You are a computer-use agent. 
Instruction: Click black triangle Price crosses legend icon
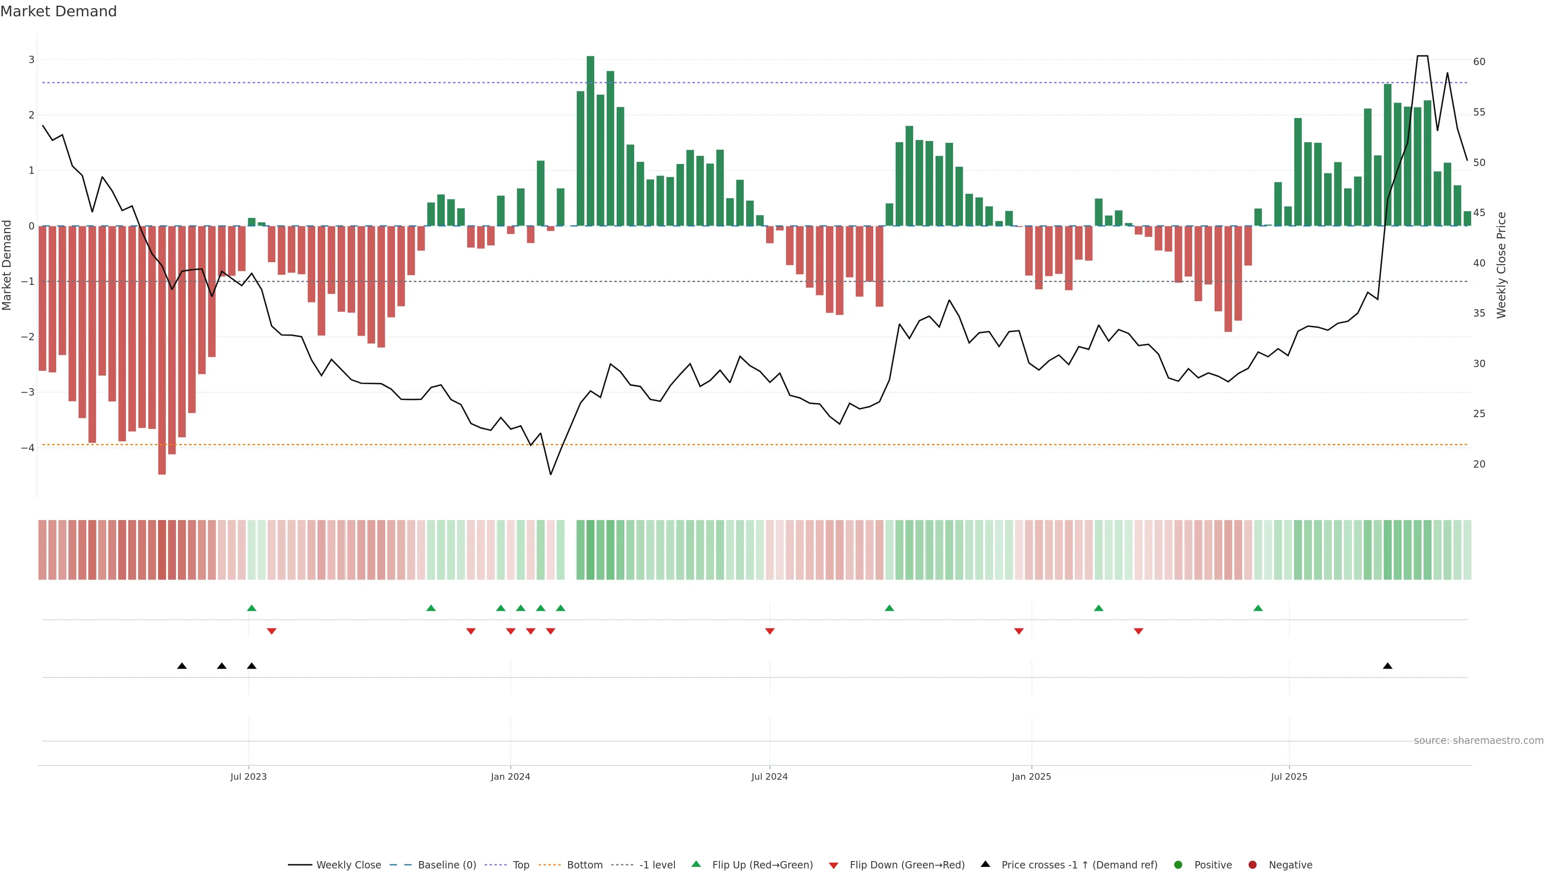pyautogui.click(x=985, y=864)
